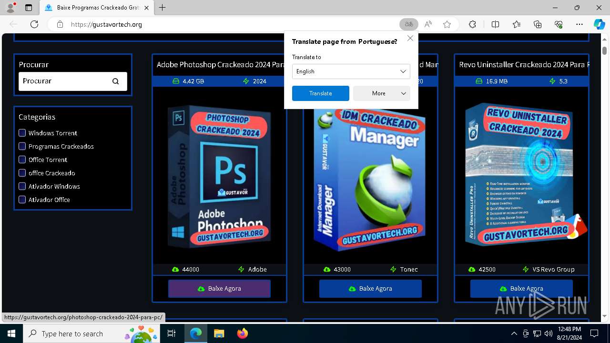The height and width of the screenshot is (343, 610).
Task: Open Favorites list icon
Action: click(517, 24)
